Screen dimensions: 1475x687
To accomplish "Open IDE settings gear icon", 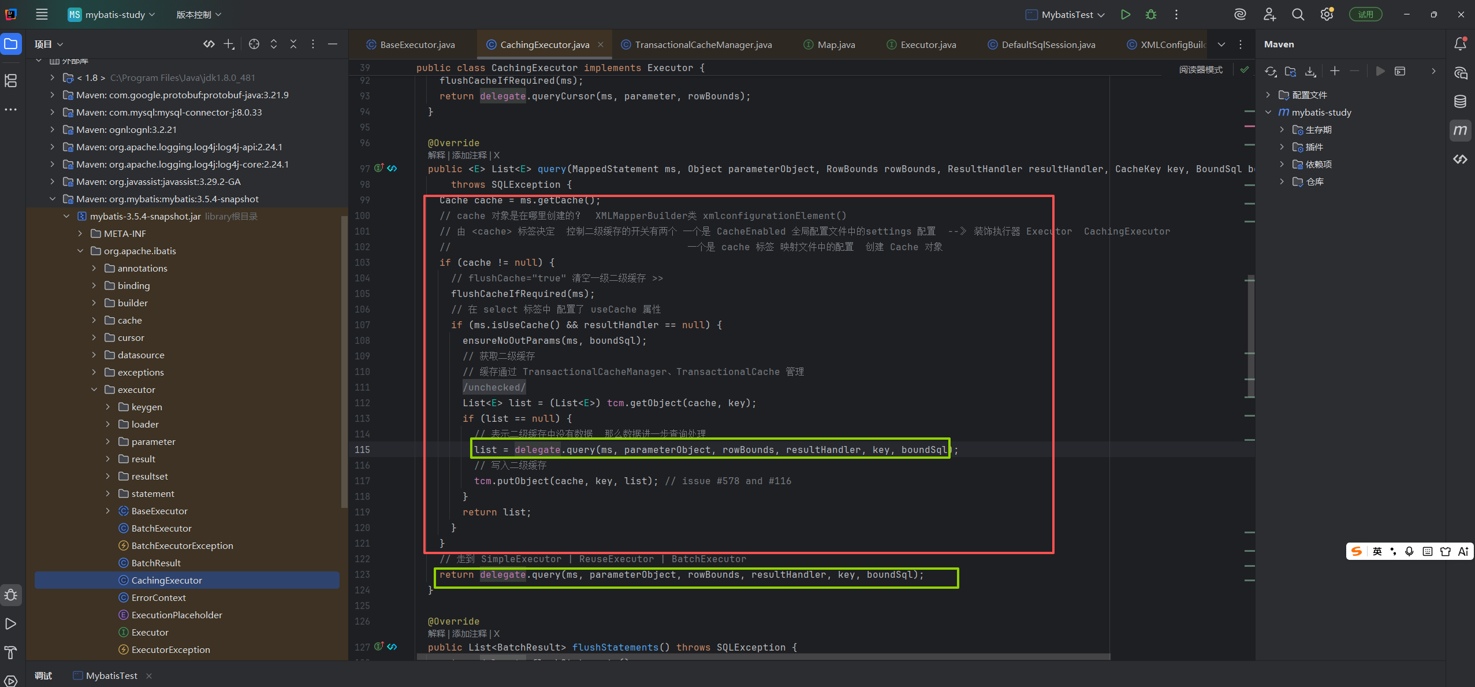I will 1327,14.
